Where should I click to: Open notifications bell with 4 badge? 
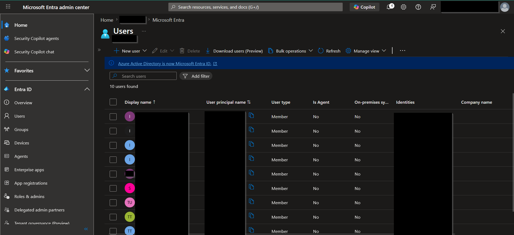click(390, 7)
